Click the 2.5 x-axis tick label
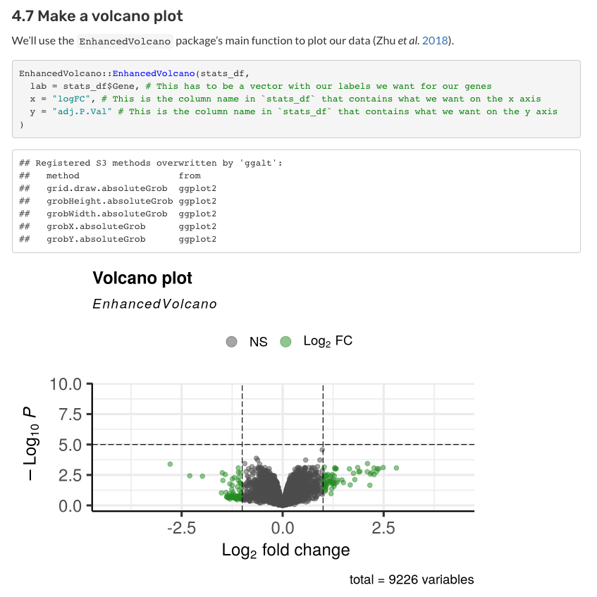This screenshot has width=597, height=597. coord(383,528)
